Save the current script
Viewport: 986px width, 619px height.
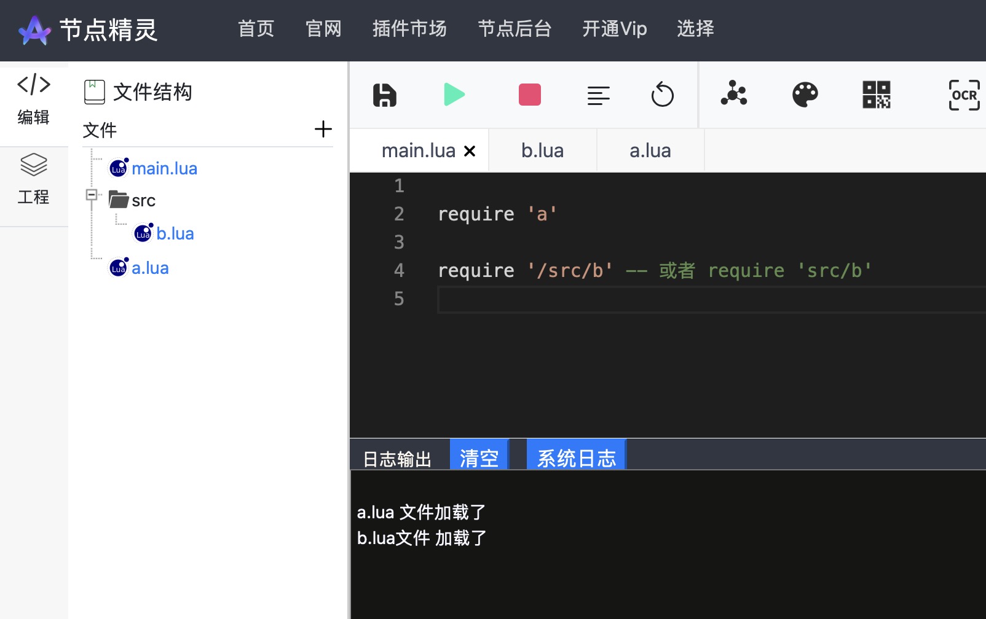pos(384,95)
